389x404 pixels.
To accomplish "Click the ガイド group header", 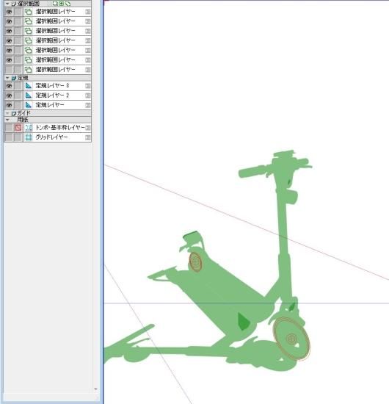I will [48, 113].
